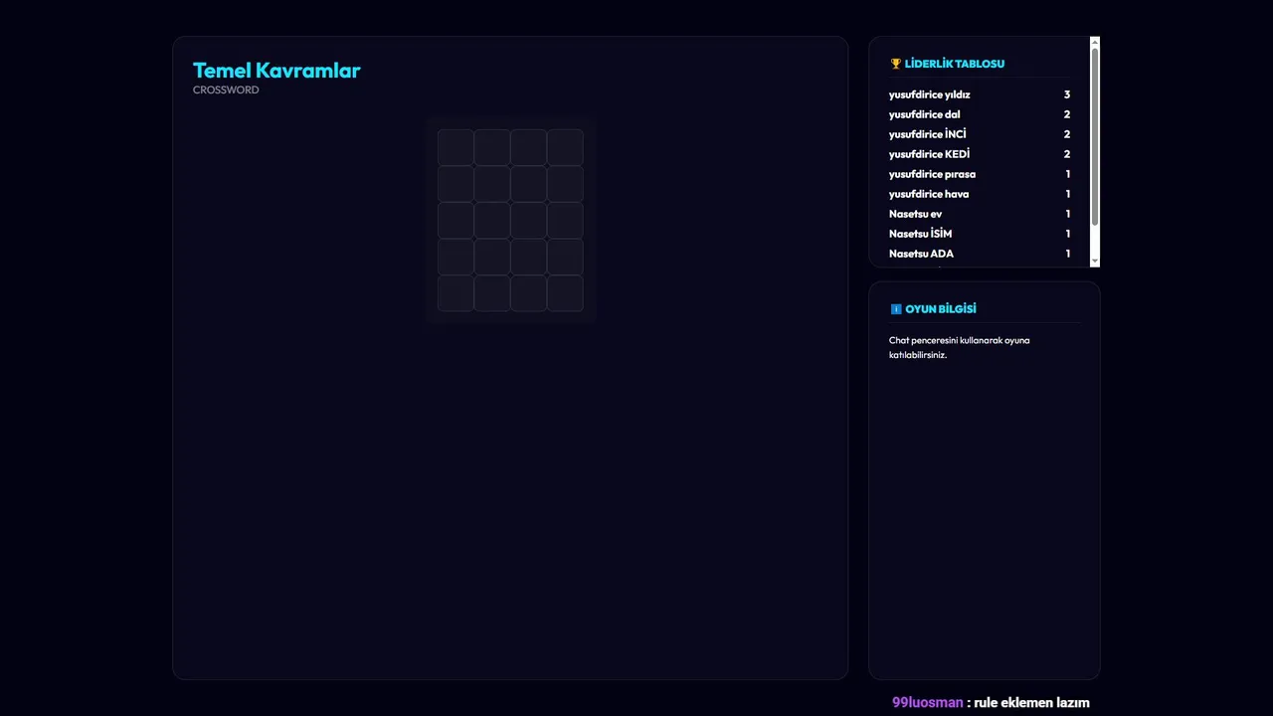Select leaderboard row 'yusufdirice İNCİ'

click(x=980, y=134)
